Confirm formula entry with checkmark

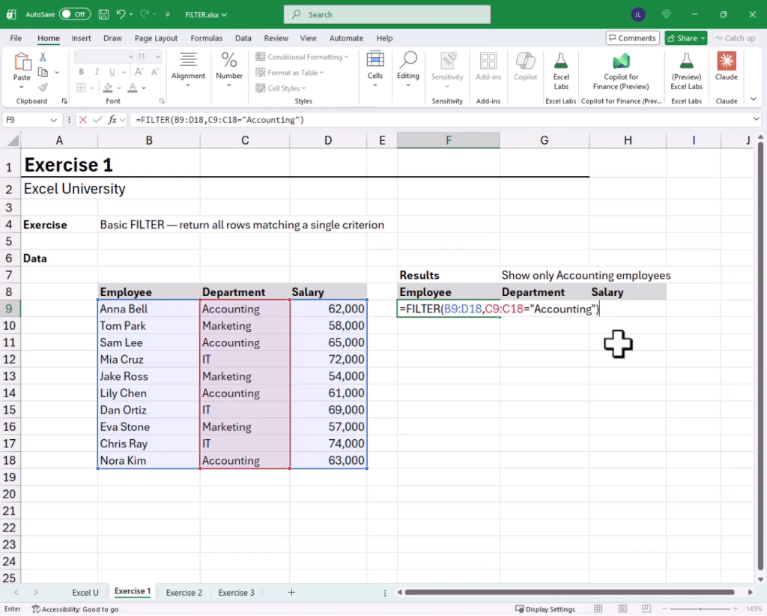[97, 120]
